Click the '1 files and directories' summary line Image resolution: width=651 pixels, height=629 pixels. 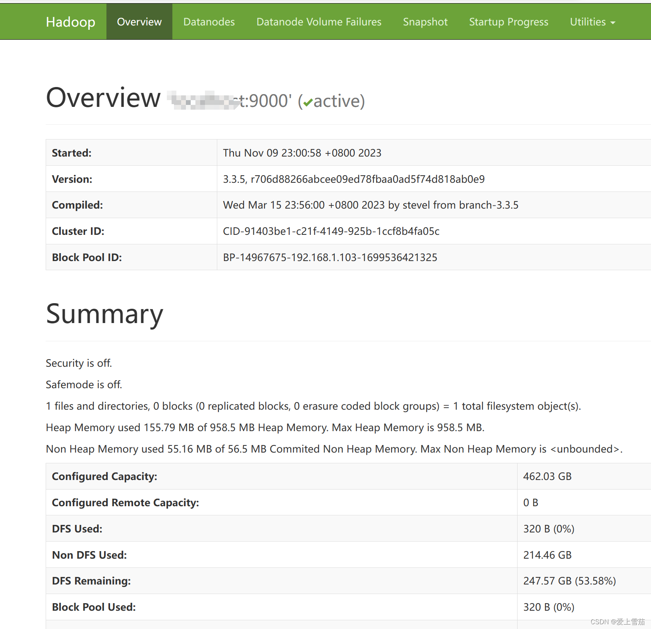click(x=313, y=406)
